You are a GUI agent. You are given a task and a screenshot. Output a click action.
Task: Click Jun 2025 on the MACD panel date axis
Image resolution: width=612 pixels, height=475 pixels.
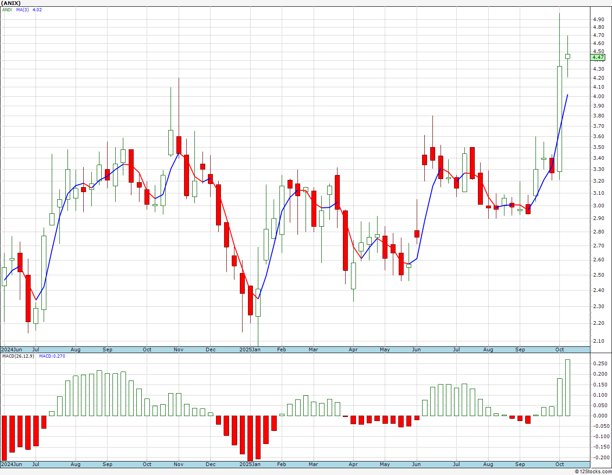point(416,464)
